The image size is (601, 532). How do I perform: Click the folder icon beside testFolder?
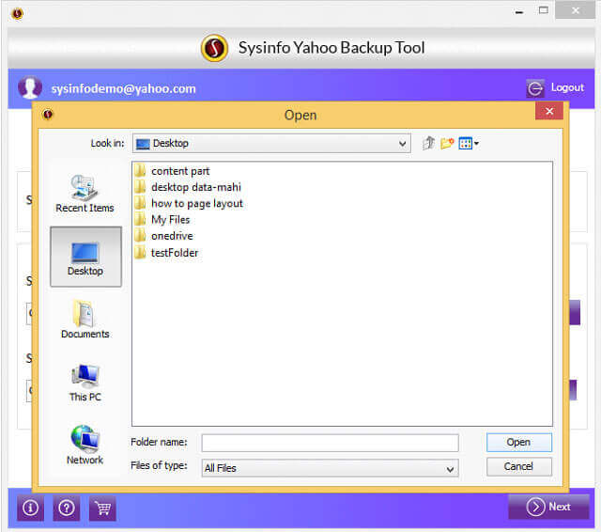[140, 252]
